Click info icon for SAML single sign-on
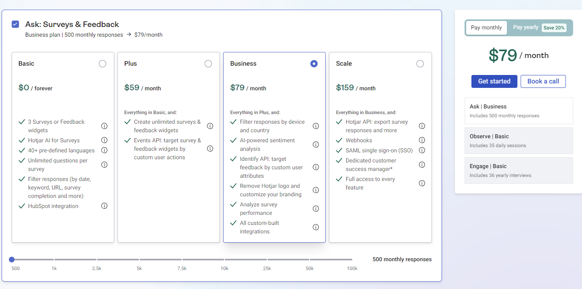 422,150
